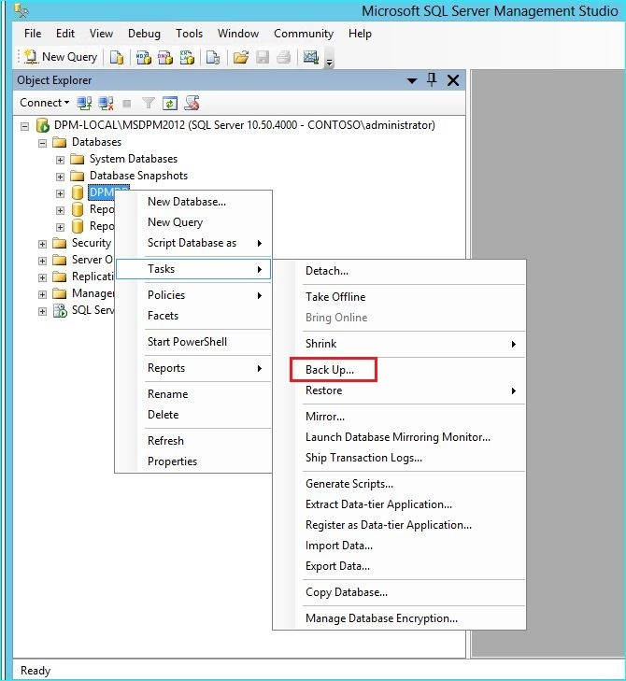Click the Refresh icon in Object Explorer toolbar
626x681 pixels.
(170, 104)
